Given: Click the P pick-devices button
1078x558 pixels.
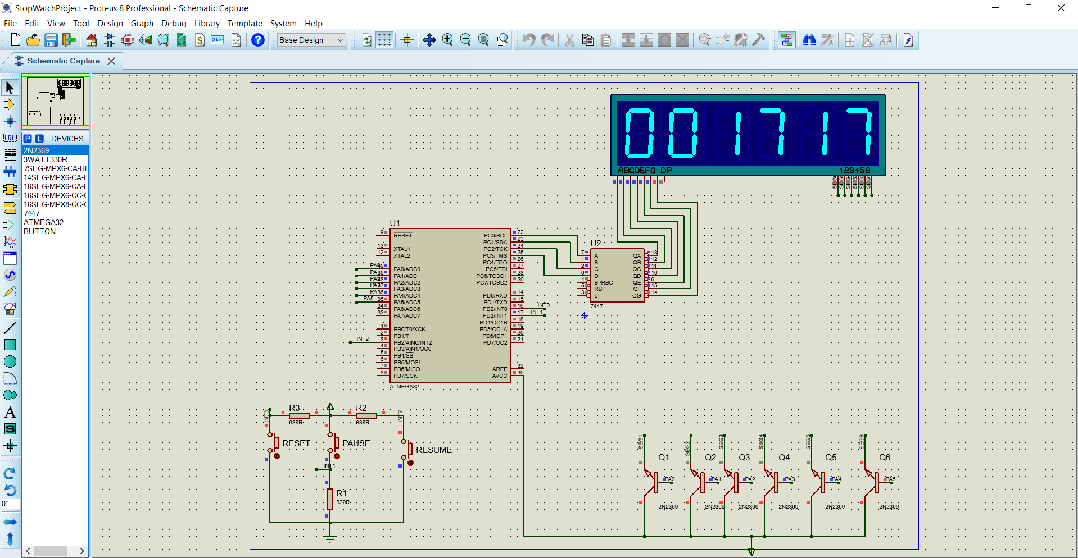Looking at the screenshot, I should click(x=29, y=138).
